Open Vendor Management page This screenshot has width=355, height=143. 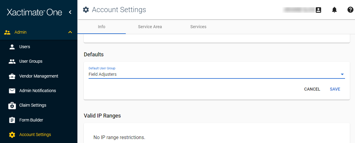click(39, 76)
